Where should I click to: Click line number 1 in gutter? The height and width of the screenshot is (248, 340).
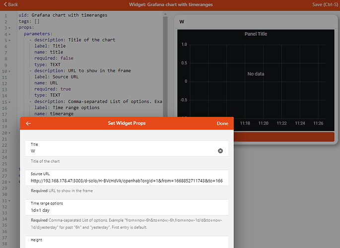point(6,15)
